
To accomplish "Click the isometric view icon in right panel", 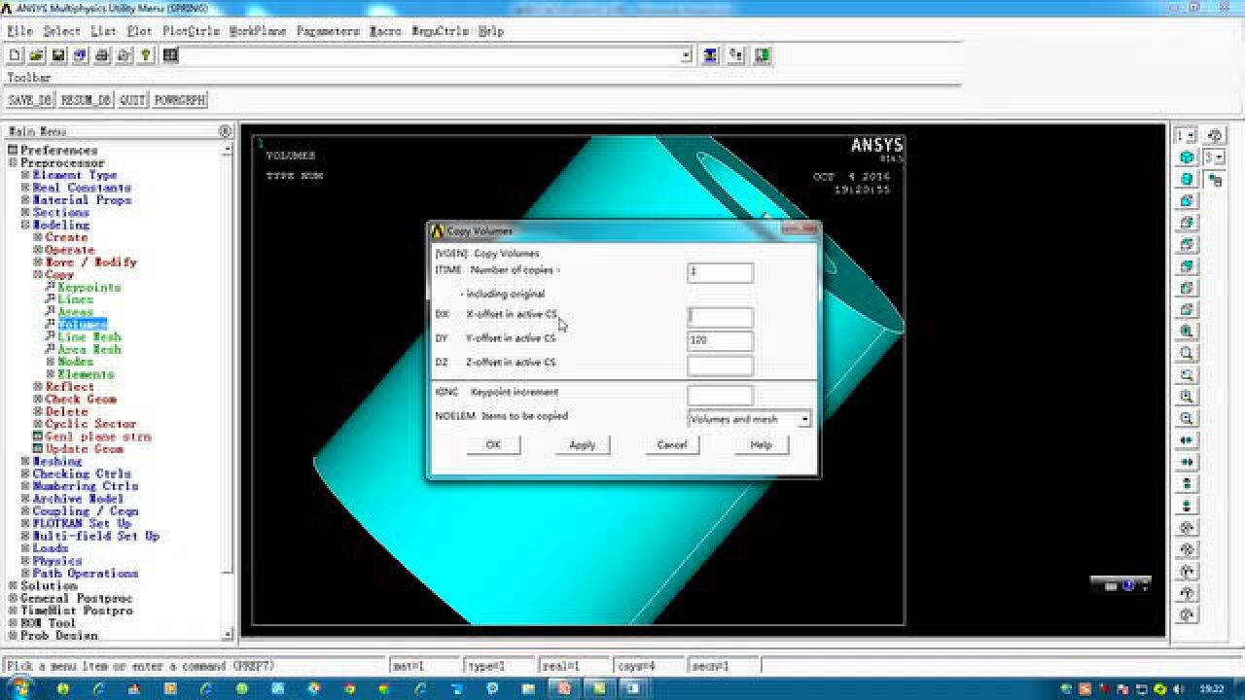I will click(x=1187, y=157).
